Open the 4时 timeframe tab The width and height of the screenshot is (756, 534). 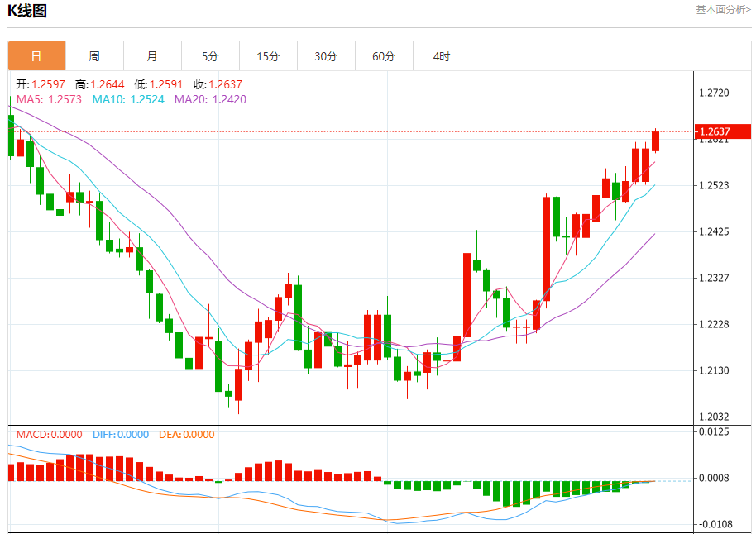442,56
